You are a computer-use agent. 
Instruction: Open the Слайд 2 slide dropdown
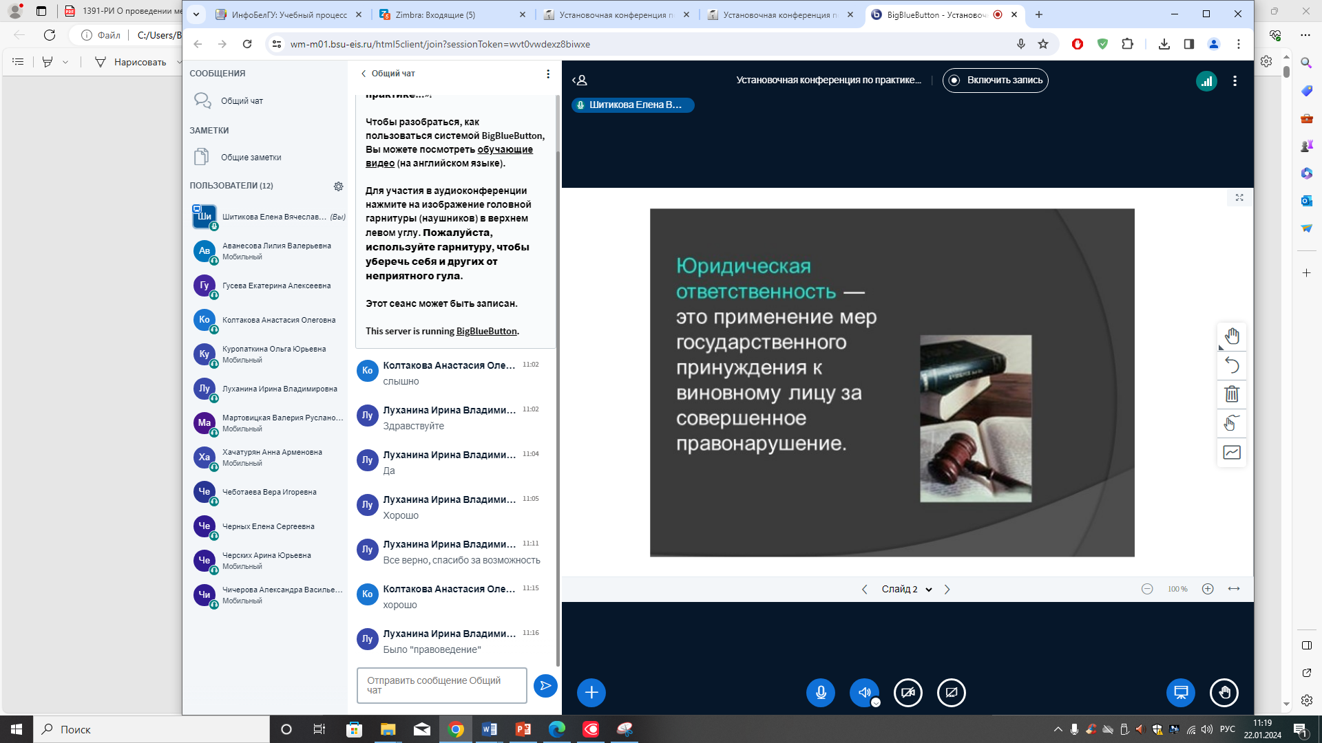(906, 589)
